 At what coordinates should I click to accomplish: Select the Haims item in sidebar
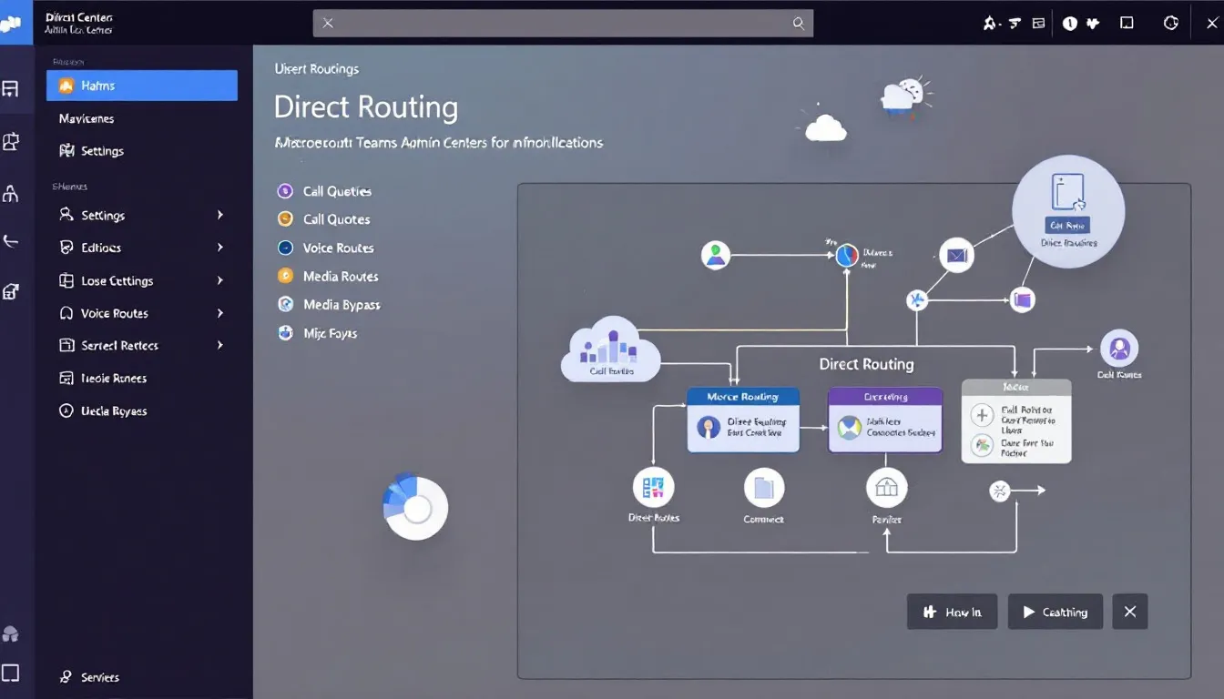142,86
